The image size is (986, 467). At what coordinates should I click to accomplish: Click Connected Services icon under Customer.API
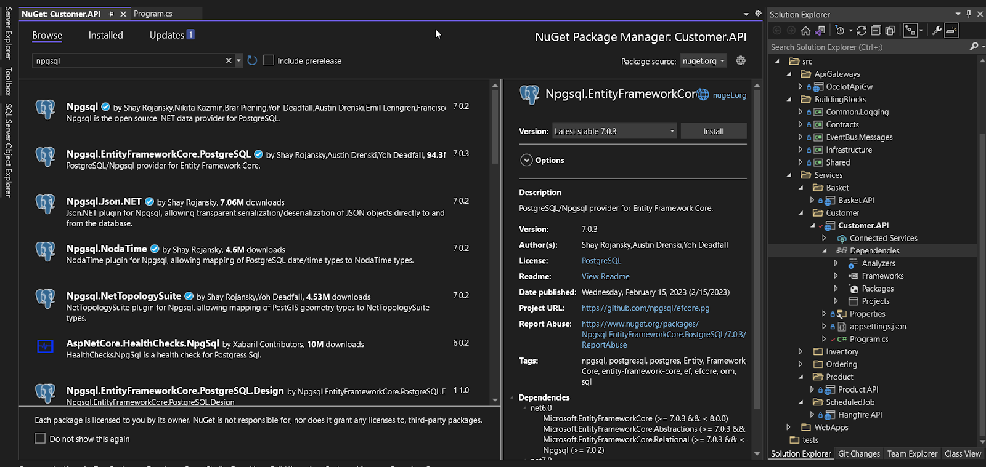tap(841, 238)
